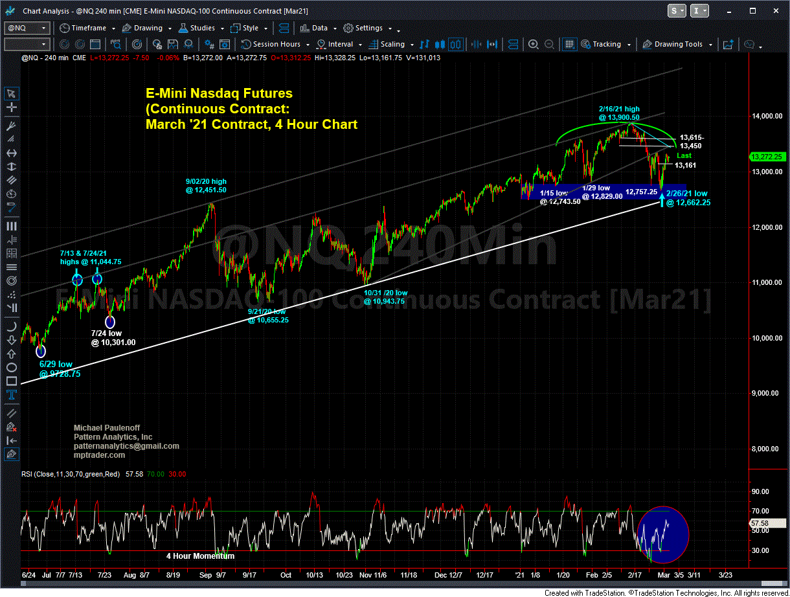This screenshot has height=597, width=790.
Task: Click the remove drawing objects pencil icon
Action: (11, 427)
